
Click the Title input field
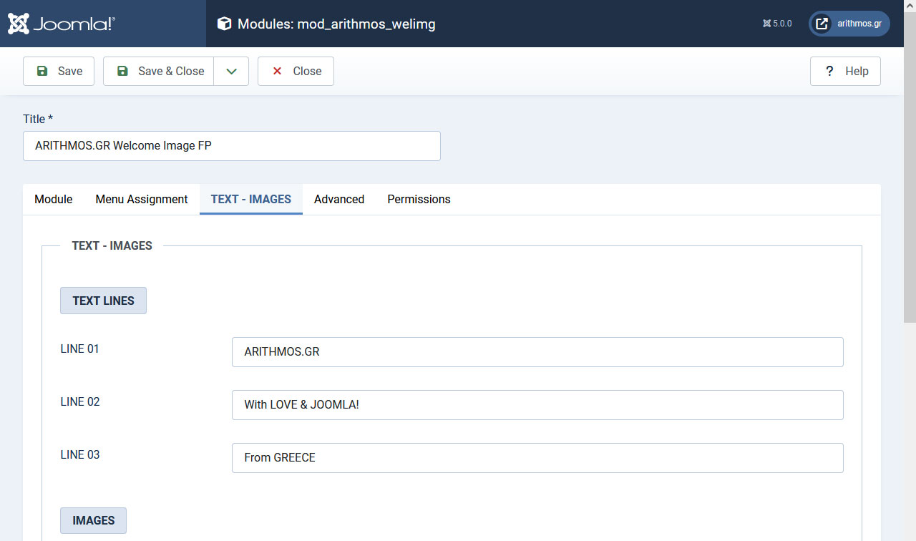pyautogui.click(x=232, y=146)
